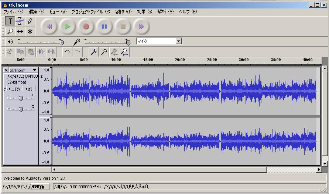Select the Draw pencil tool

pos(30,21)
